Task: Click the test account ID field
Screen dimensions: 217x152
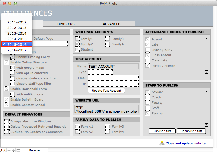Action: pyautogui.click(x=113, y=84)
